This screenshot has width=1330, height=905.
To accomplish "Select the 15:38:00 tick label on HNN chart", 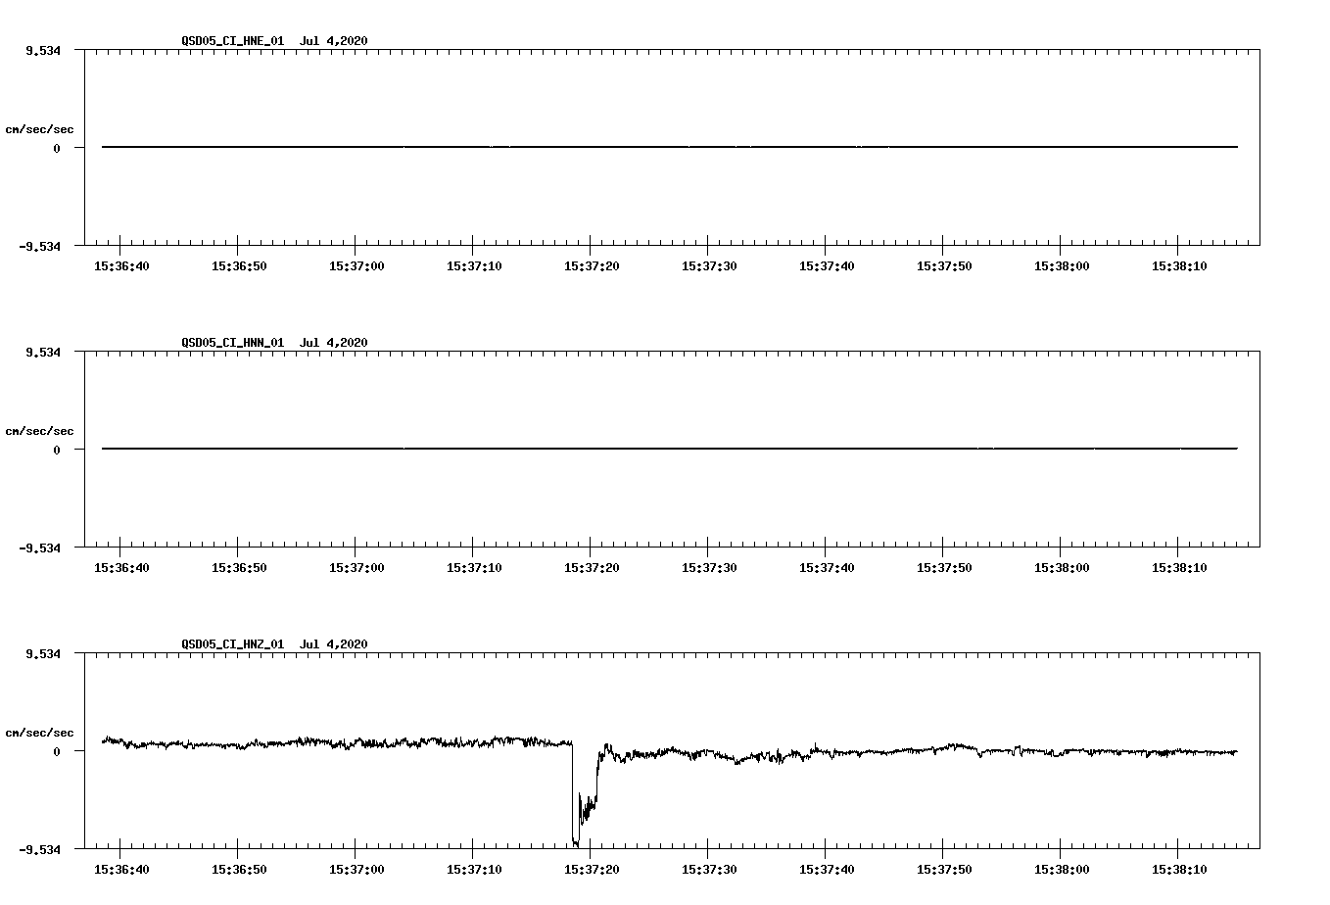I will coord(1062,568).
